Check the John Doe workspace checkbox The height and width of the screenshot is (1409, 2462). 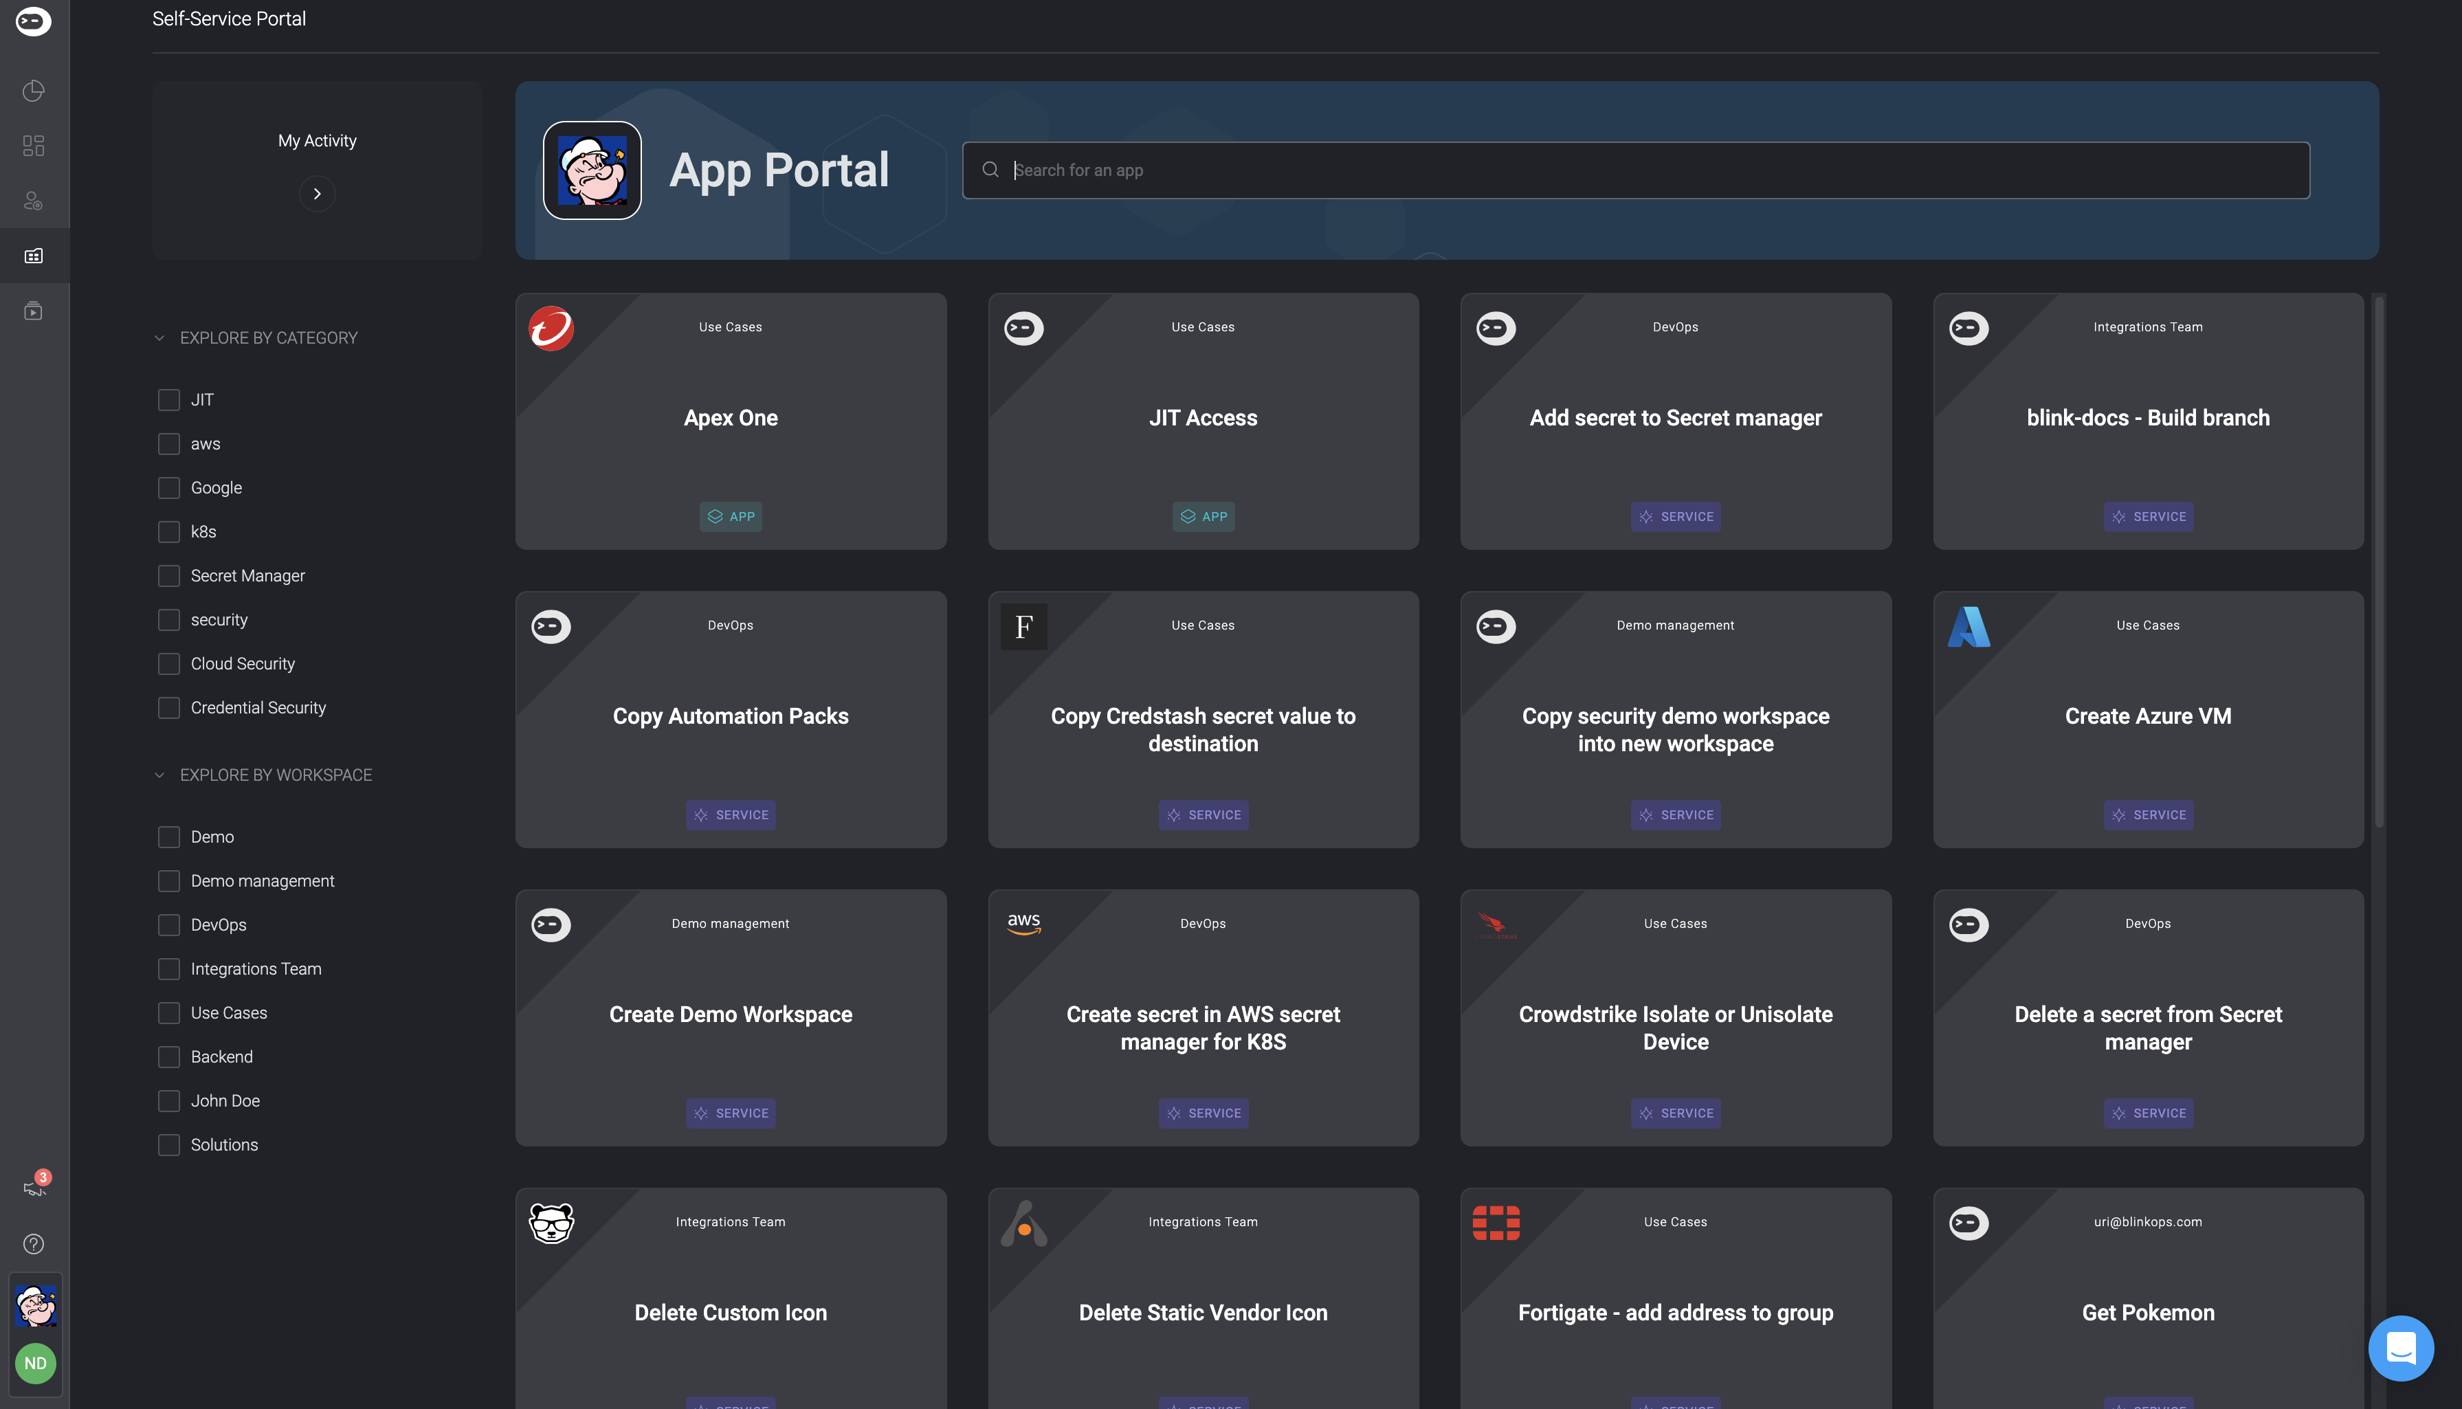click(168, 1101)
